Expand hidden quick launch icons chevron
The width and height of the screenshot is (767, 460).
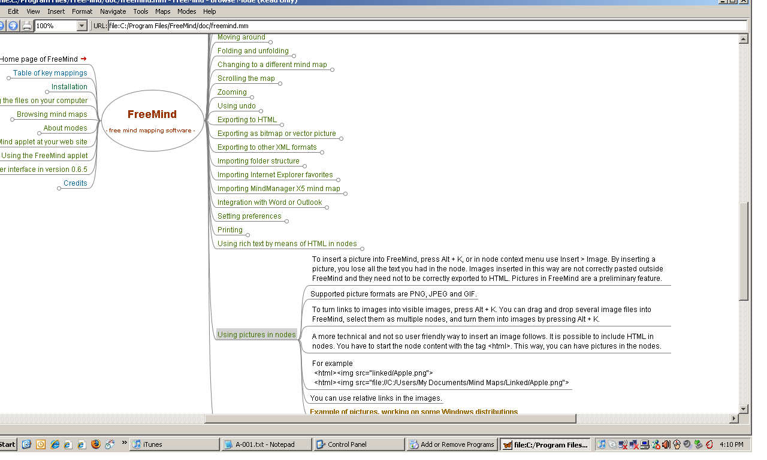coord(124,443)
